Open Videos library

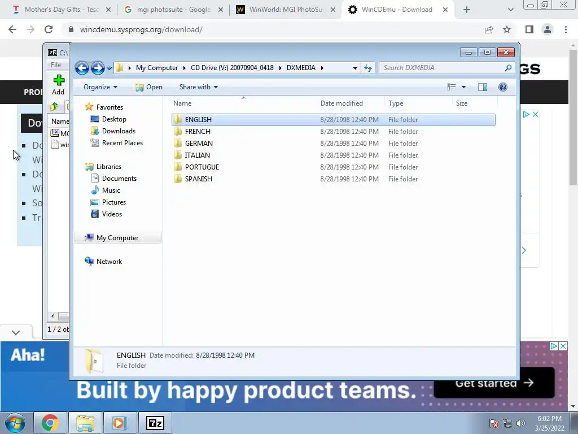(112, 214)
